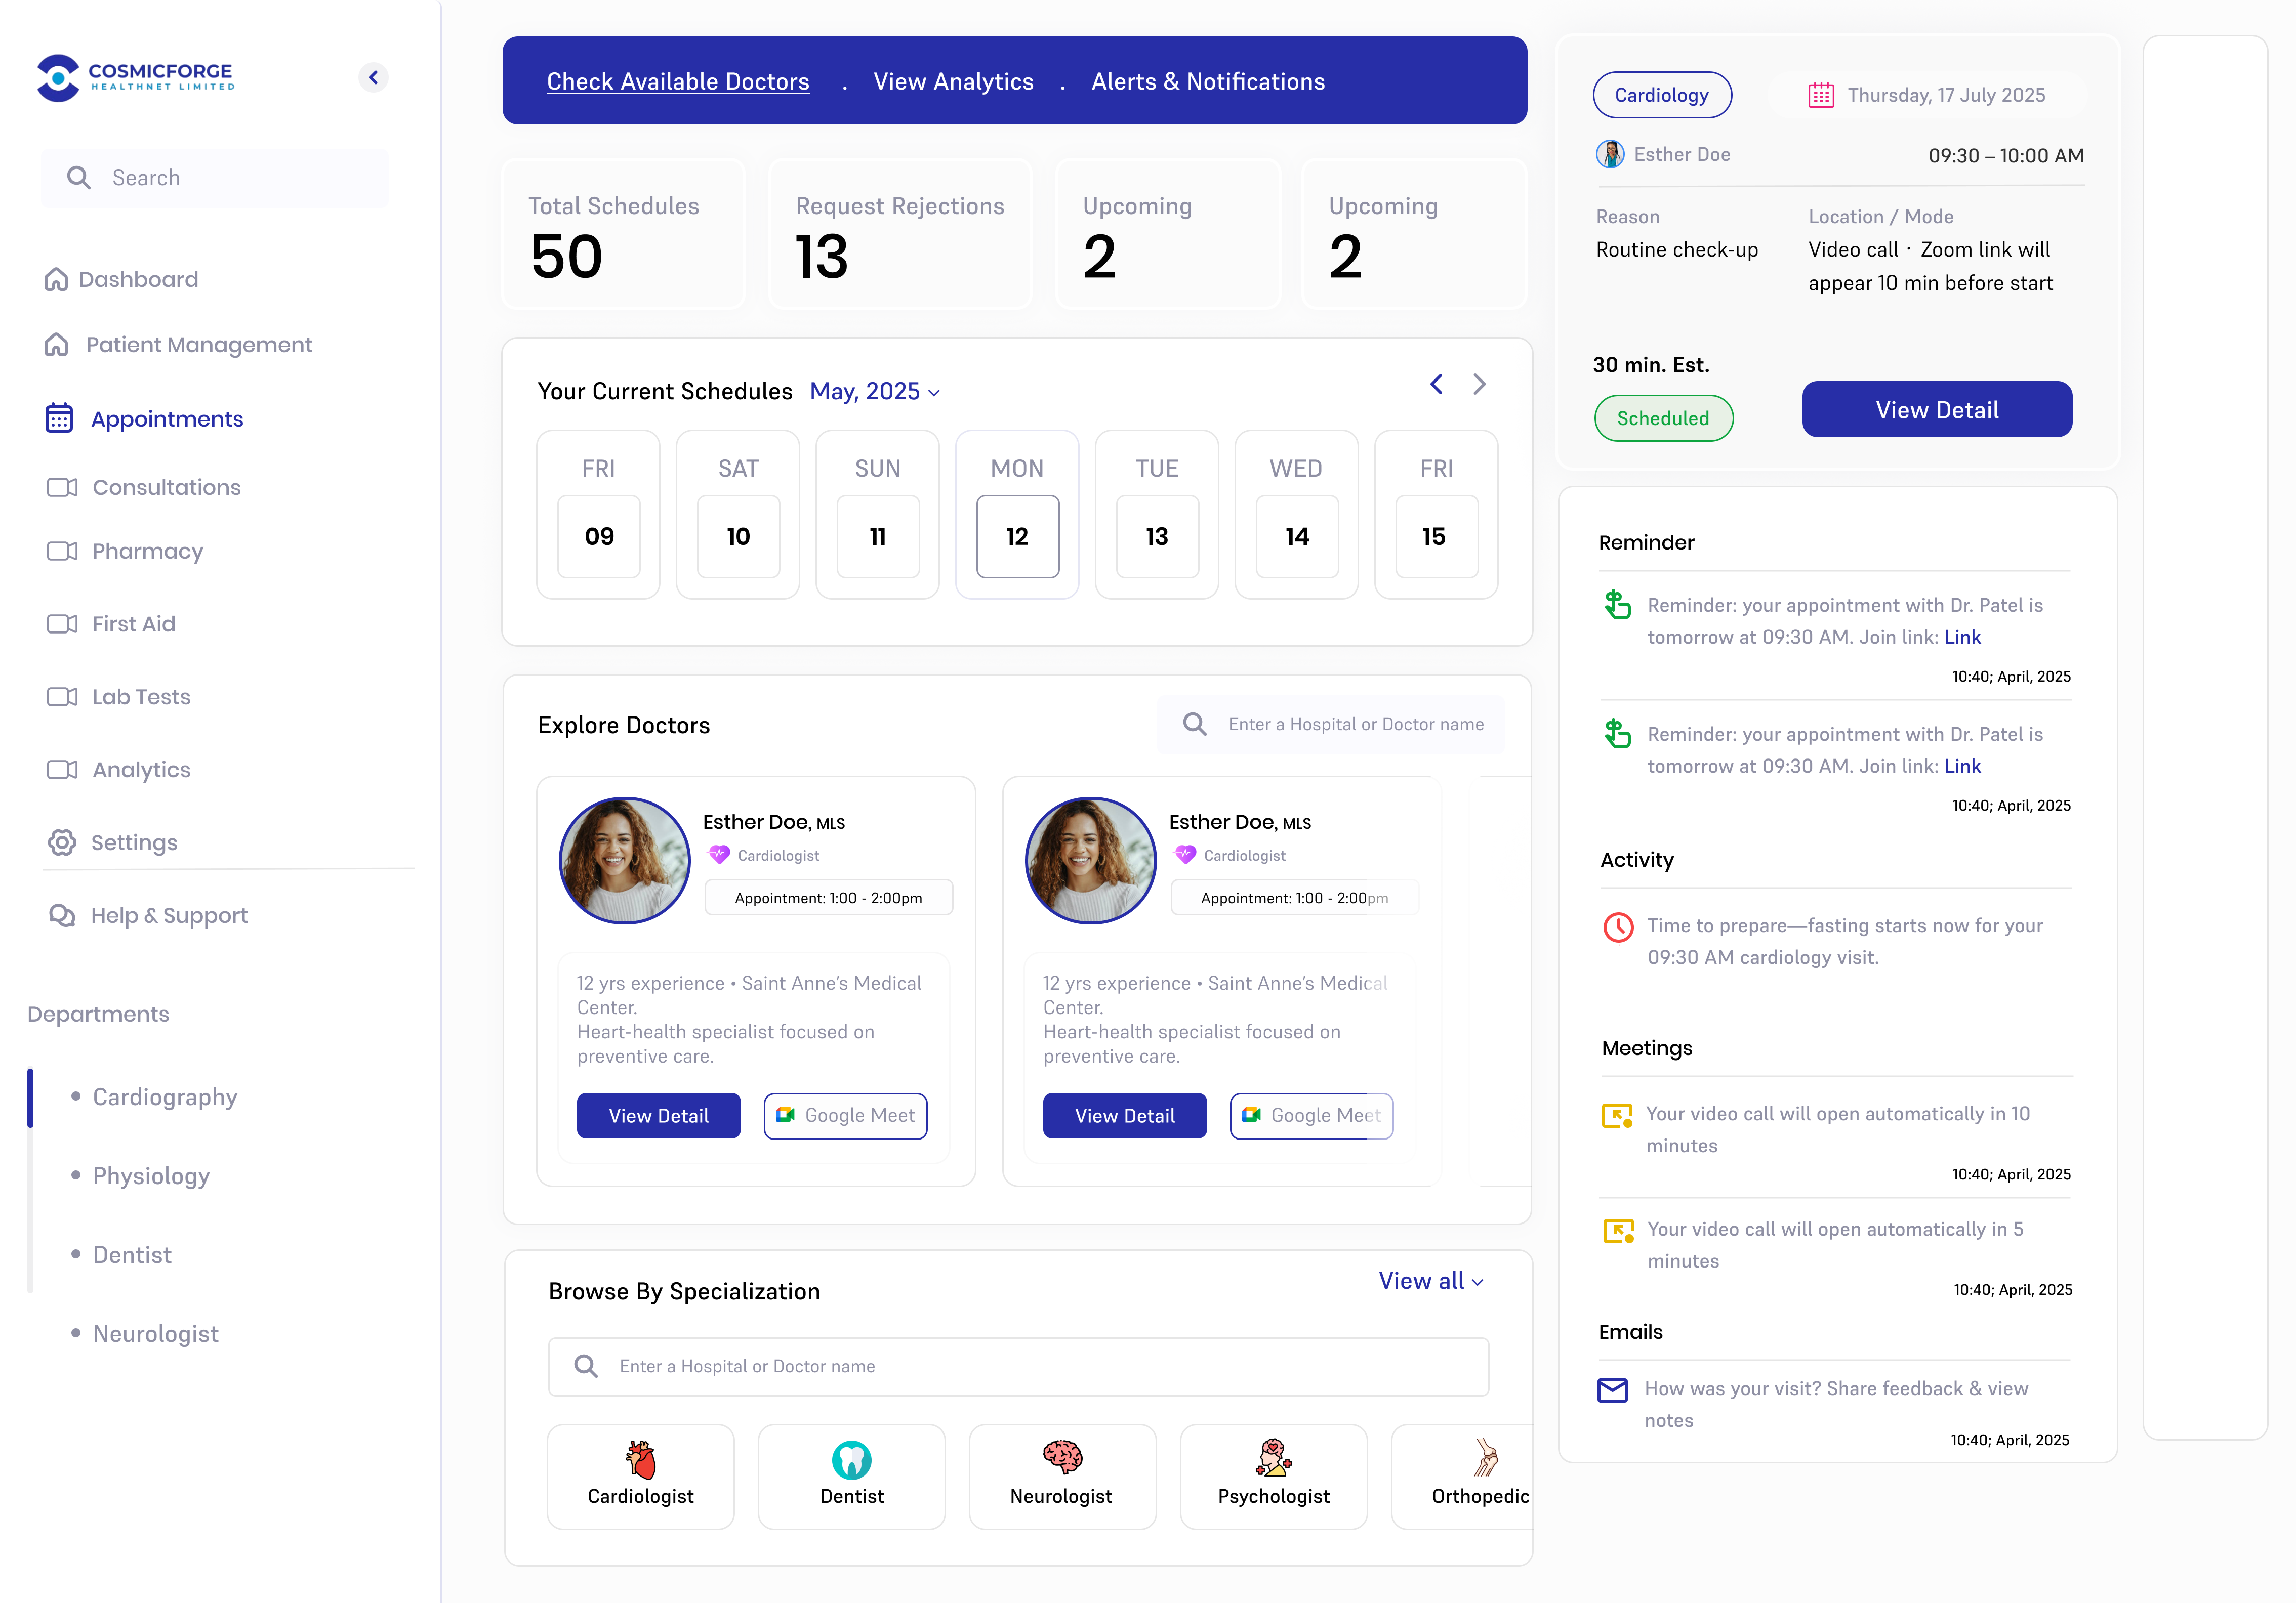Open the first reminder's join Link
Viewport: 2296px width, 1603px height.
tap(1961, 637)
